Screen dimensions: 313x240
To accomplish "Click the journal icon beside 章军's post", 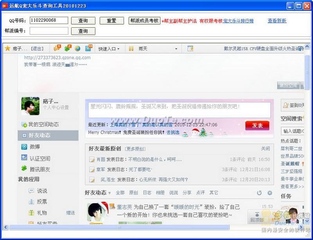I will (x=92, y=170).
